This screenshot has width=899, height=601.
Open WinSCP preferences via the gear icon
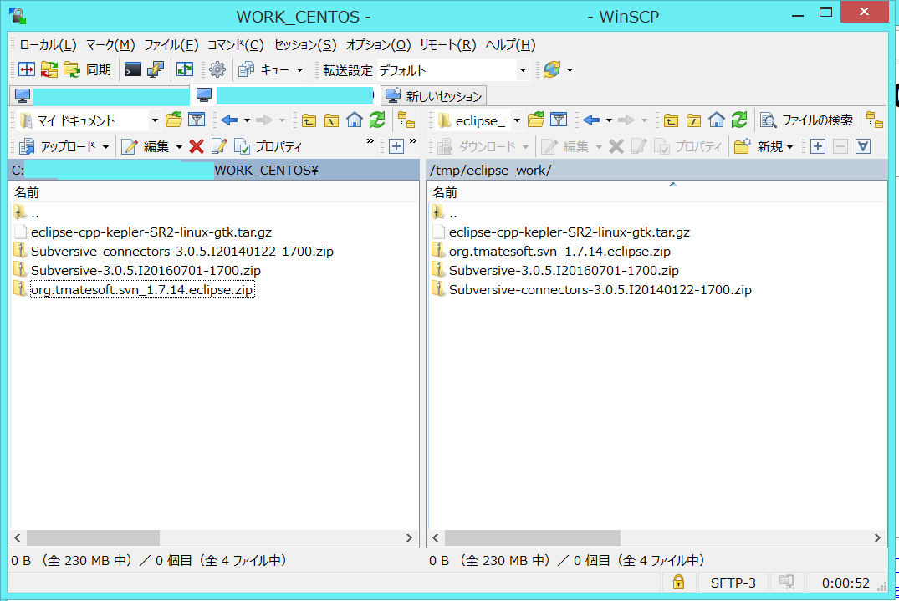217,69
